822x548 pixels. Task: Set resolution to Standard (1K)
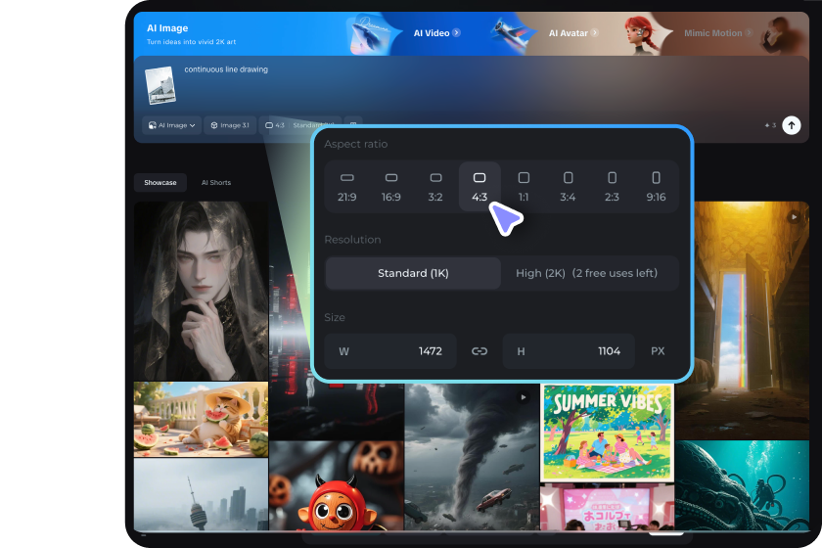tap(413, 273)
